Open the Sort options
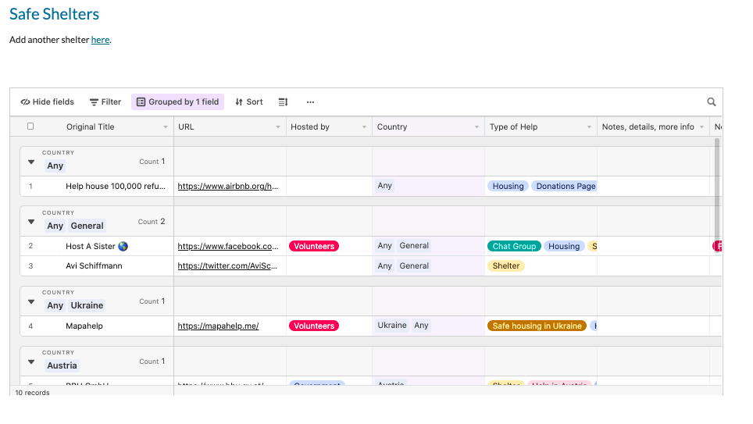This screenshot has height=424, width=753. (x=248, y=102)
